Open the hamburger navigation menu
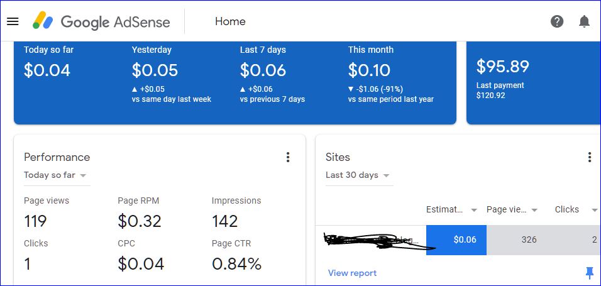This screenshot has height=286, width=601. coord(13,21)
